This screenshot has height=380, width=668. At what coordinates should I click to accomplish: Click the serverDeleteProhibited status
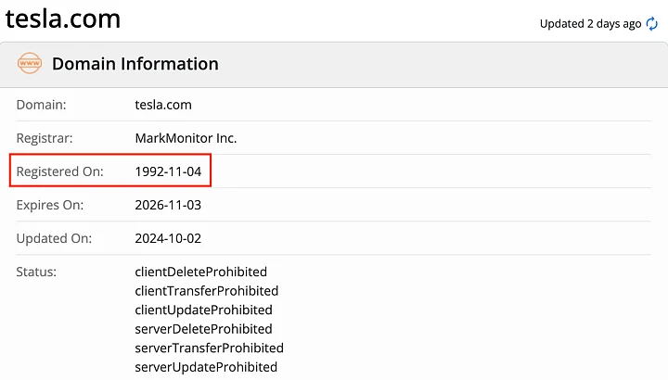click(203, 329)
